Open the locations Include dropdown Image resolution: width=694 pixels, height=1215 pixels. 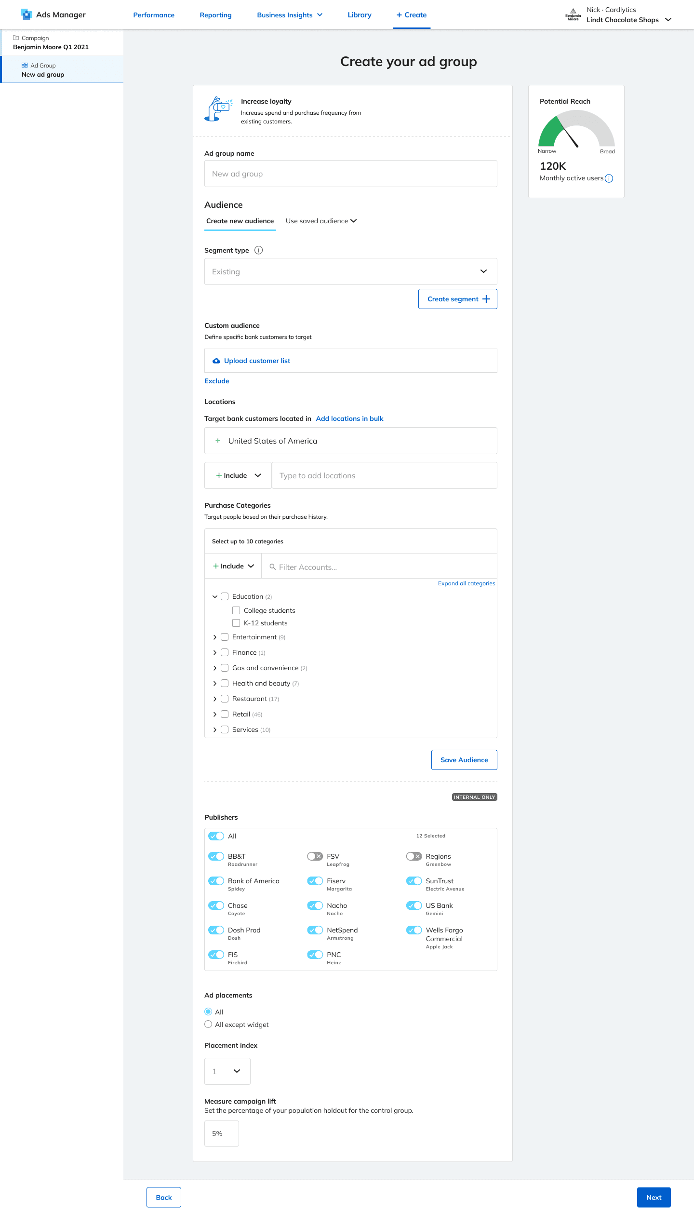click(x=238, y=475)
